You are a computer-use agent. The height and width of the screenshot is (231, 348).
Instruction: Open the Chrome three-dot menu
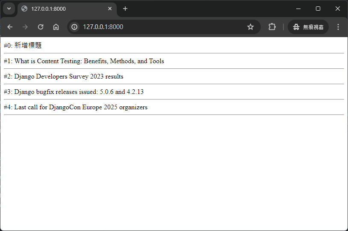tap(338, 27)
